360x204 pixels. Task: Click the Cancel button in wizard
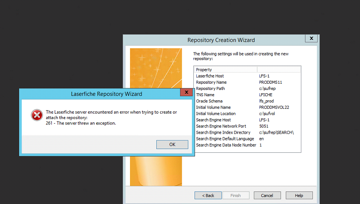[x=267, y=196]
